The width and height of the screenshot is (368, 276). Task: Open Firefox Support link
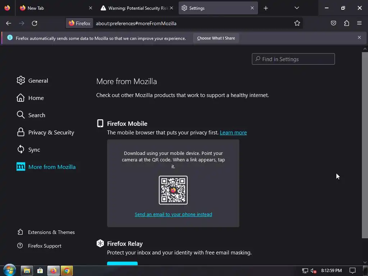pos(40,246)
